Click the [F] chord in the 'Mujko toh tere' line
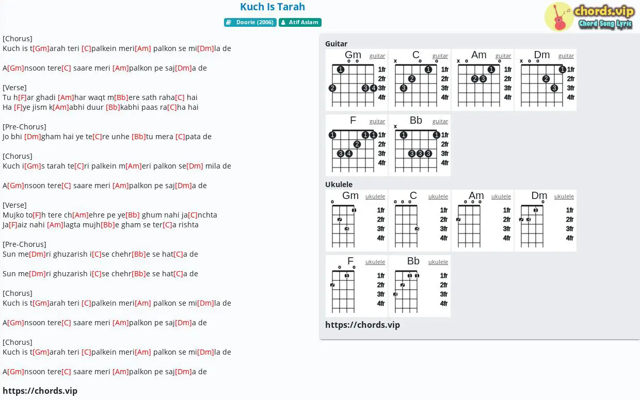Image resolution: width=640 pixels, height=400 pixels. [37, 215]
